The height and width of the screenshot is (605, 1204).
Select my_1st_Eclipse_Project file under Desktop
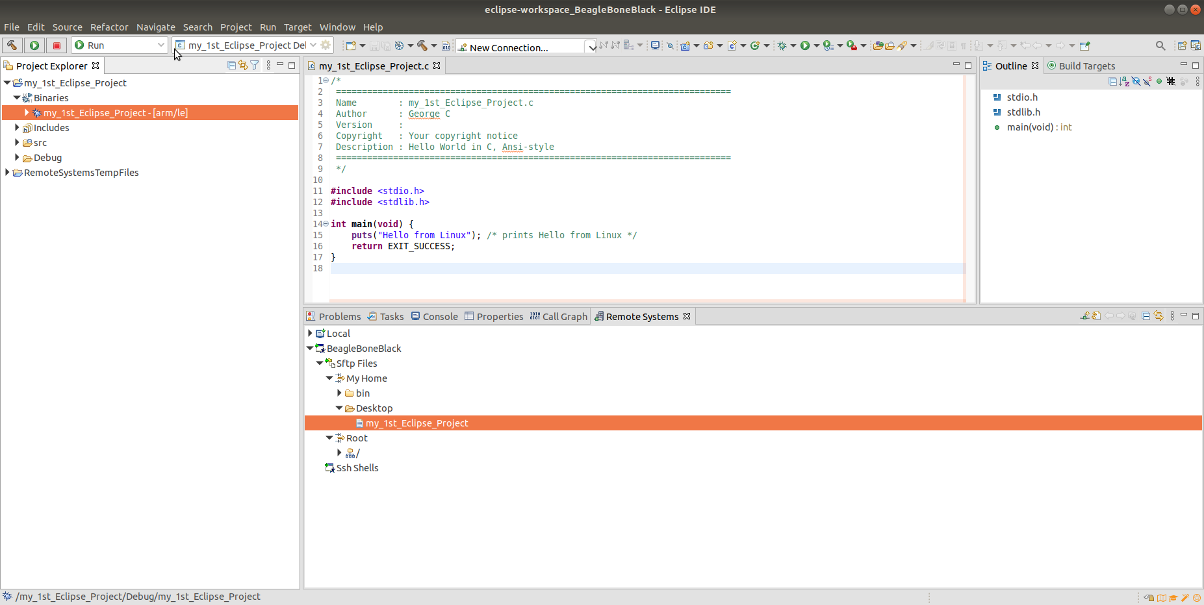pos(753,423)
